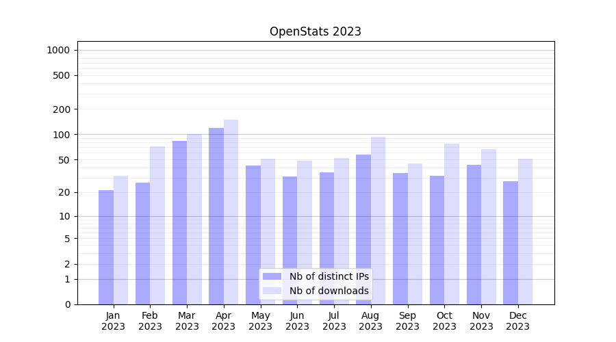Screen dimensions: 616x342
Task: Click the "Dec 2023" x-axis label
Action: click(517, 321)
